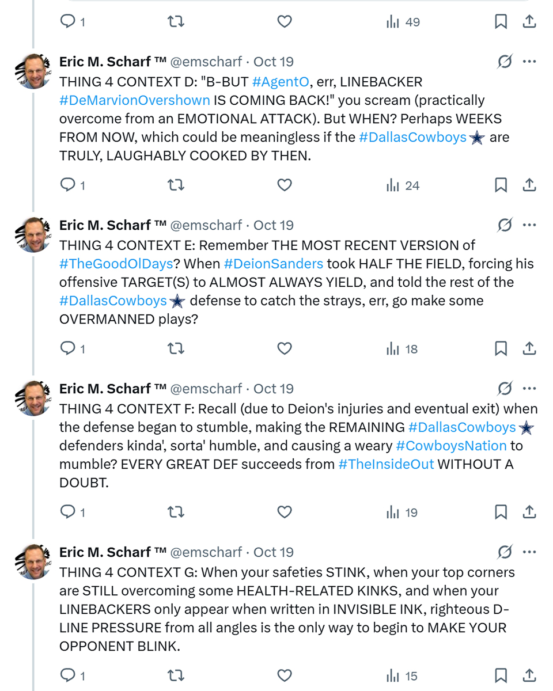This screenshot has width=553, height=691.
Task: Open the #DeMarvionOvershown hashtag
Action: [x=134, y=100]
